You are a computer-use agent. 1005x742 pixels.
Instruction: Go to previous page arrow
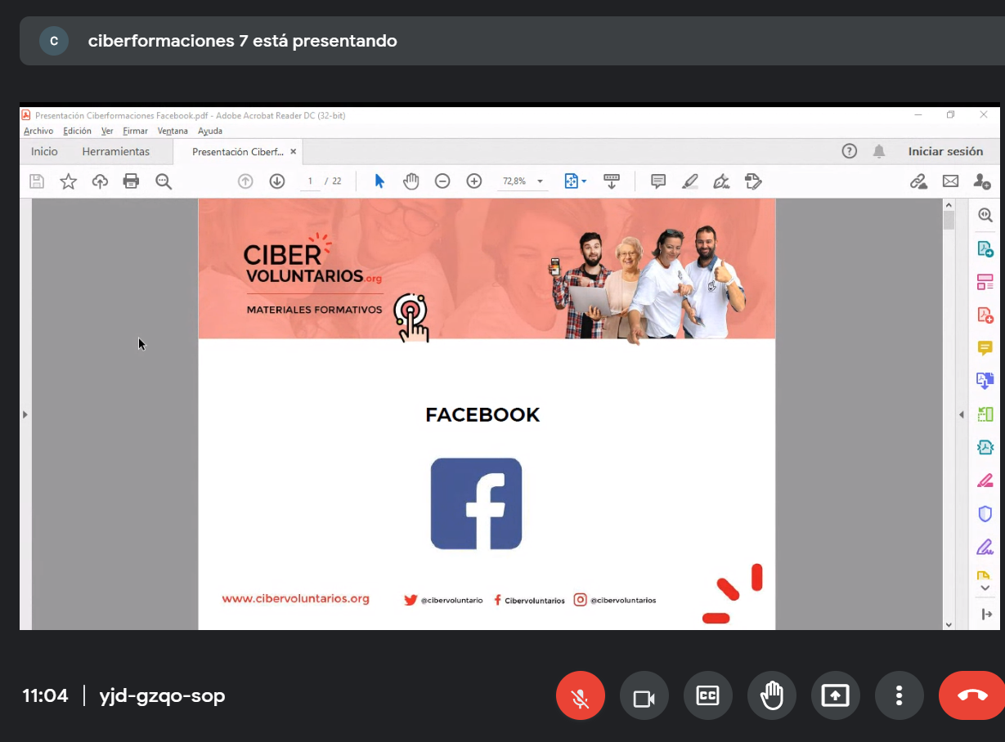click(x=245, y=181)
